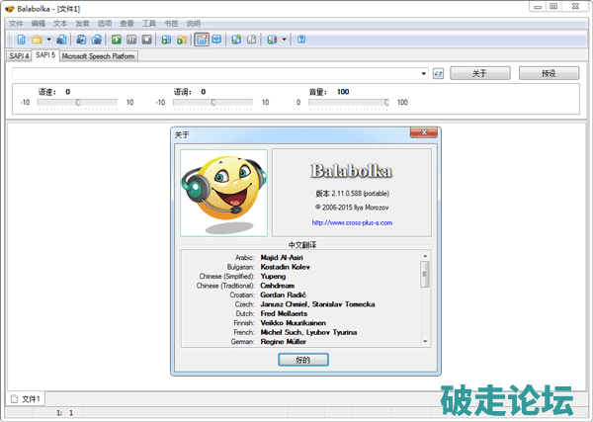This screenshot has height=422, width=593.
Task: Click the highlighted panel toggle toolbar icon
Action: click(x=202, y=40)
